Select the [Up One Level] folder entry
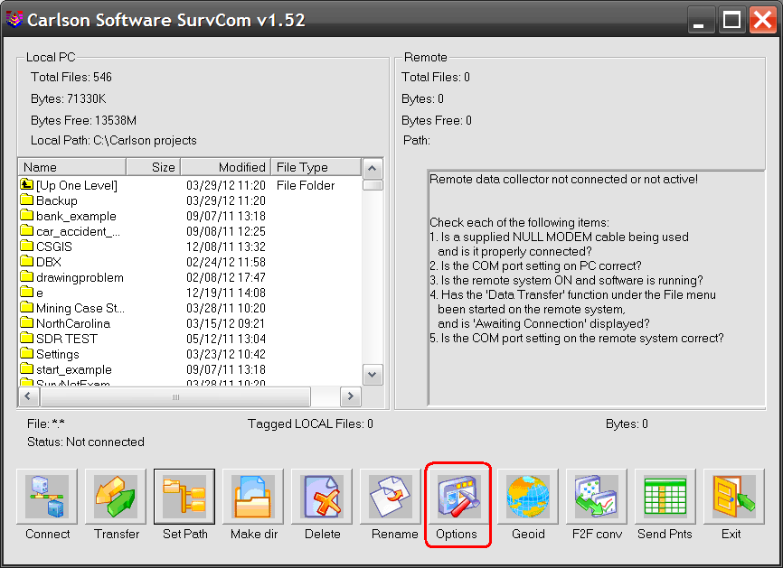This screenshot has width=783, height=568. [x=69, y=185]
